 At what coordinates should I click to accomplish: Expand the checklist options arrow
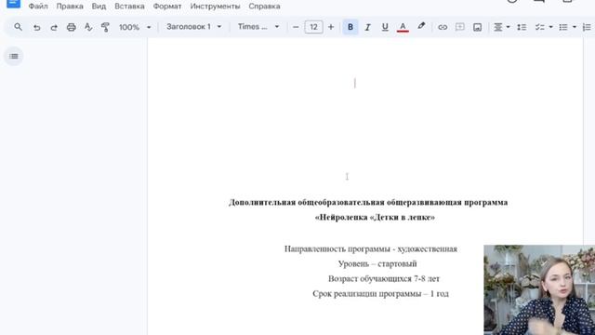point(550,27)
